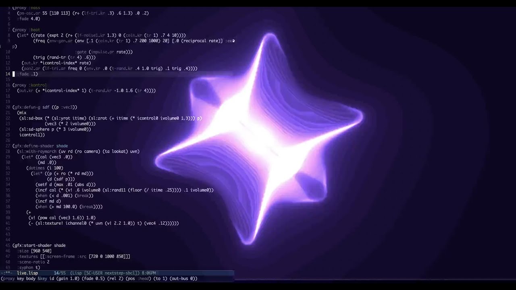This screenshot has height=290, width=516.
Task: Click the 8:06PM clock in mode line
Action: coord(149,273)
